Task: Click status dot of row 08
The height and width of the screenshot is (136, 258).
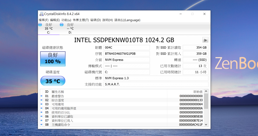Action: (42, 125)
